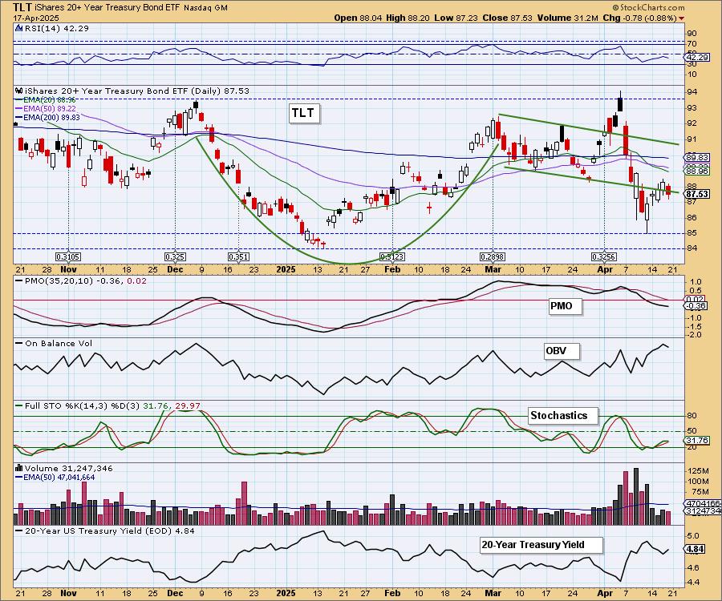Image resolution: width=722 pixels, height=601 pixels.
Task: Click the volume bars icon beside Volume label
Action: click(19, 468)
